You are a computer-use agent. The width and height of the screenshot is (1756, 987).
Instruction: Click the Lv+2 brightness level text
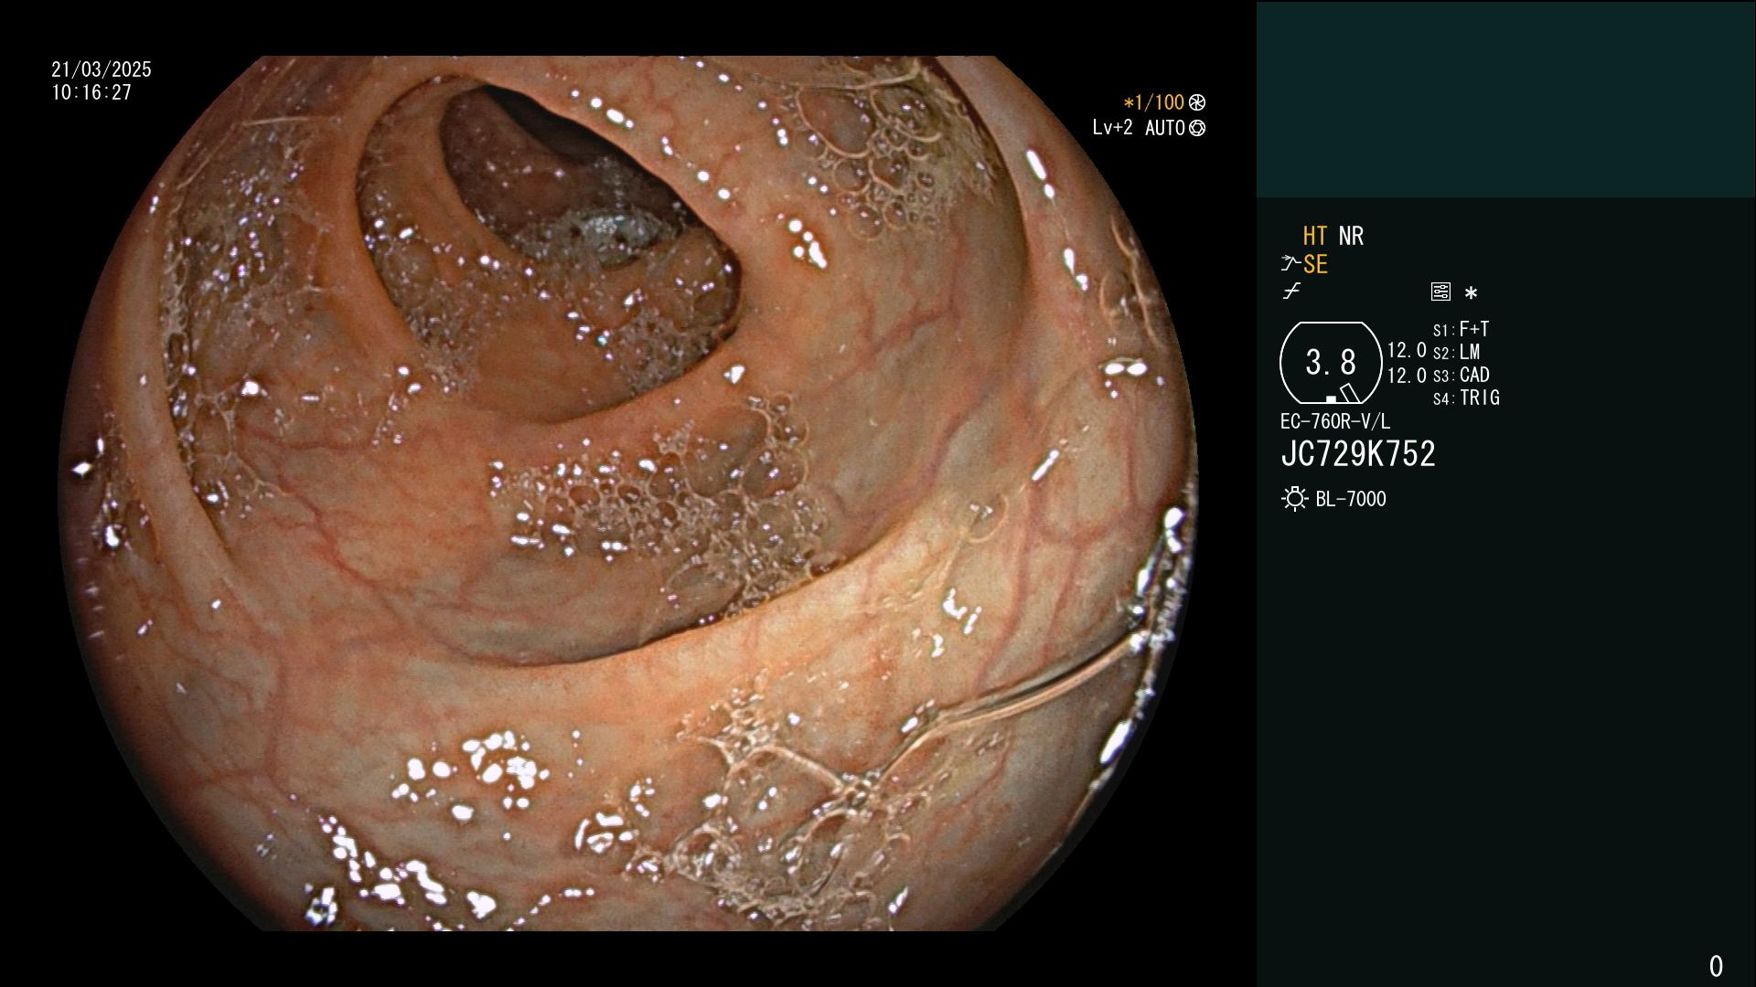point(1112,128)
